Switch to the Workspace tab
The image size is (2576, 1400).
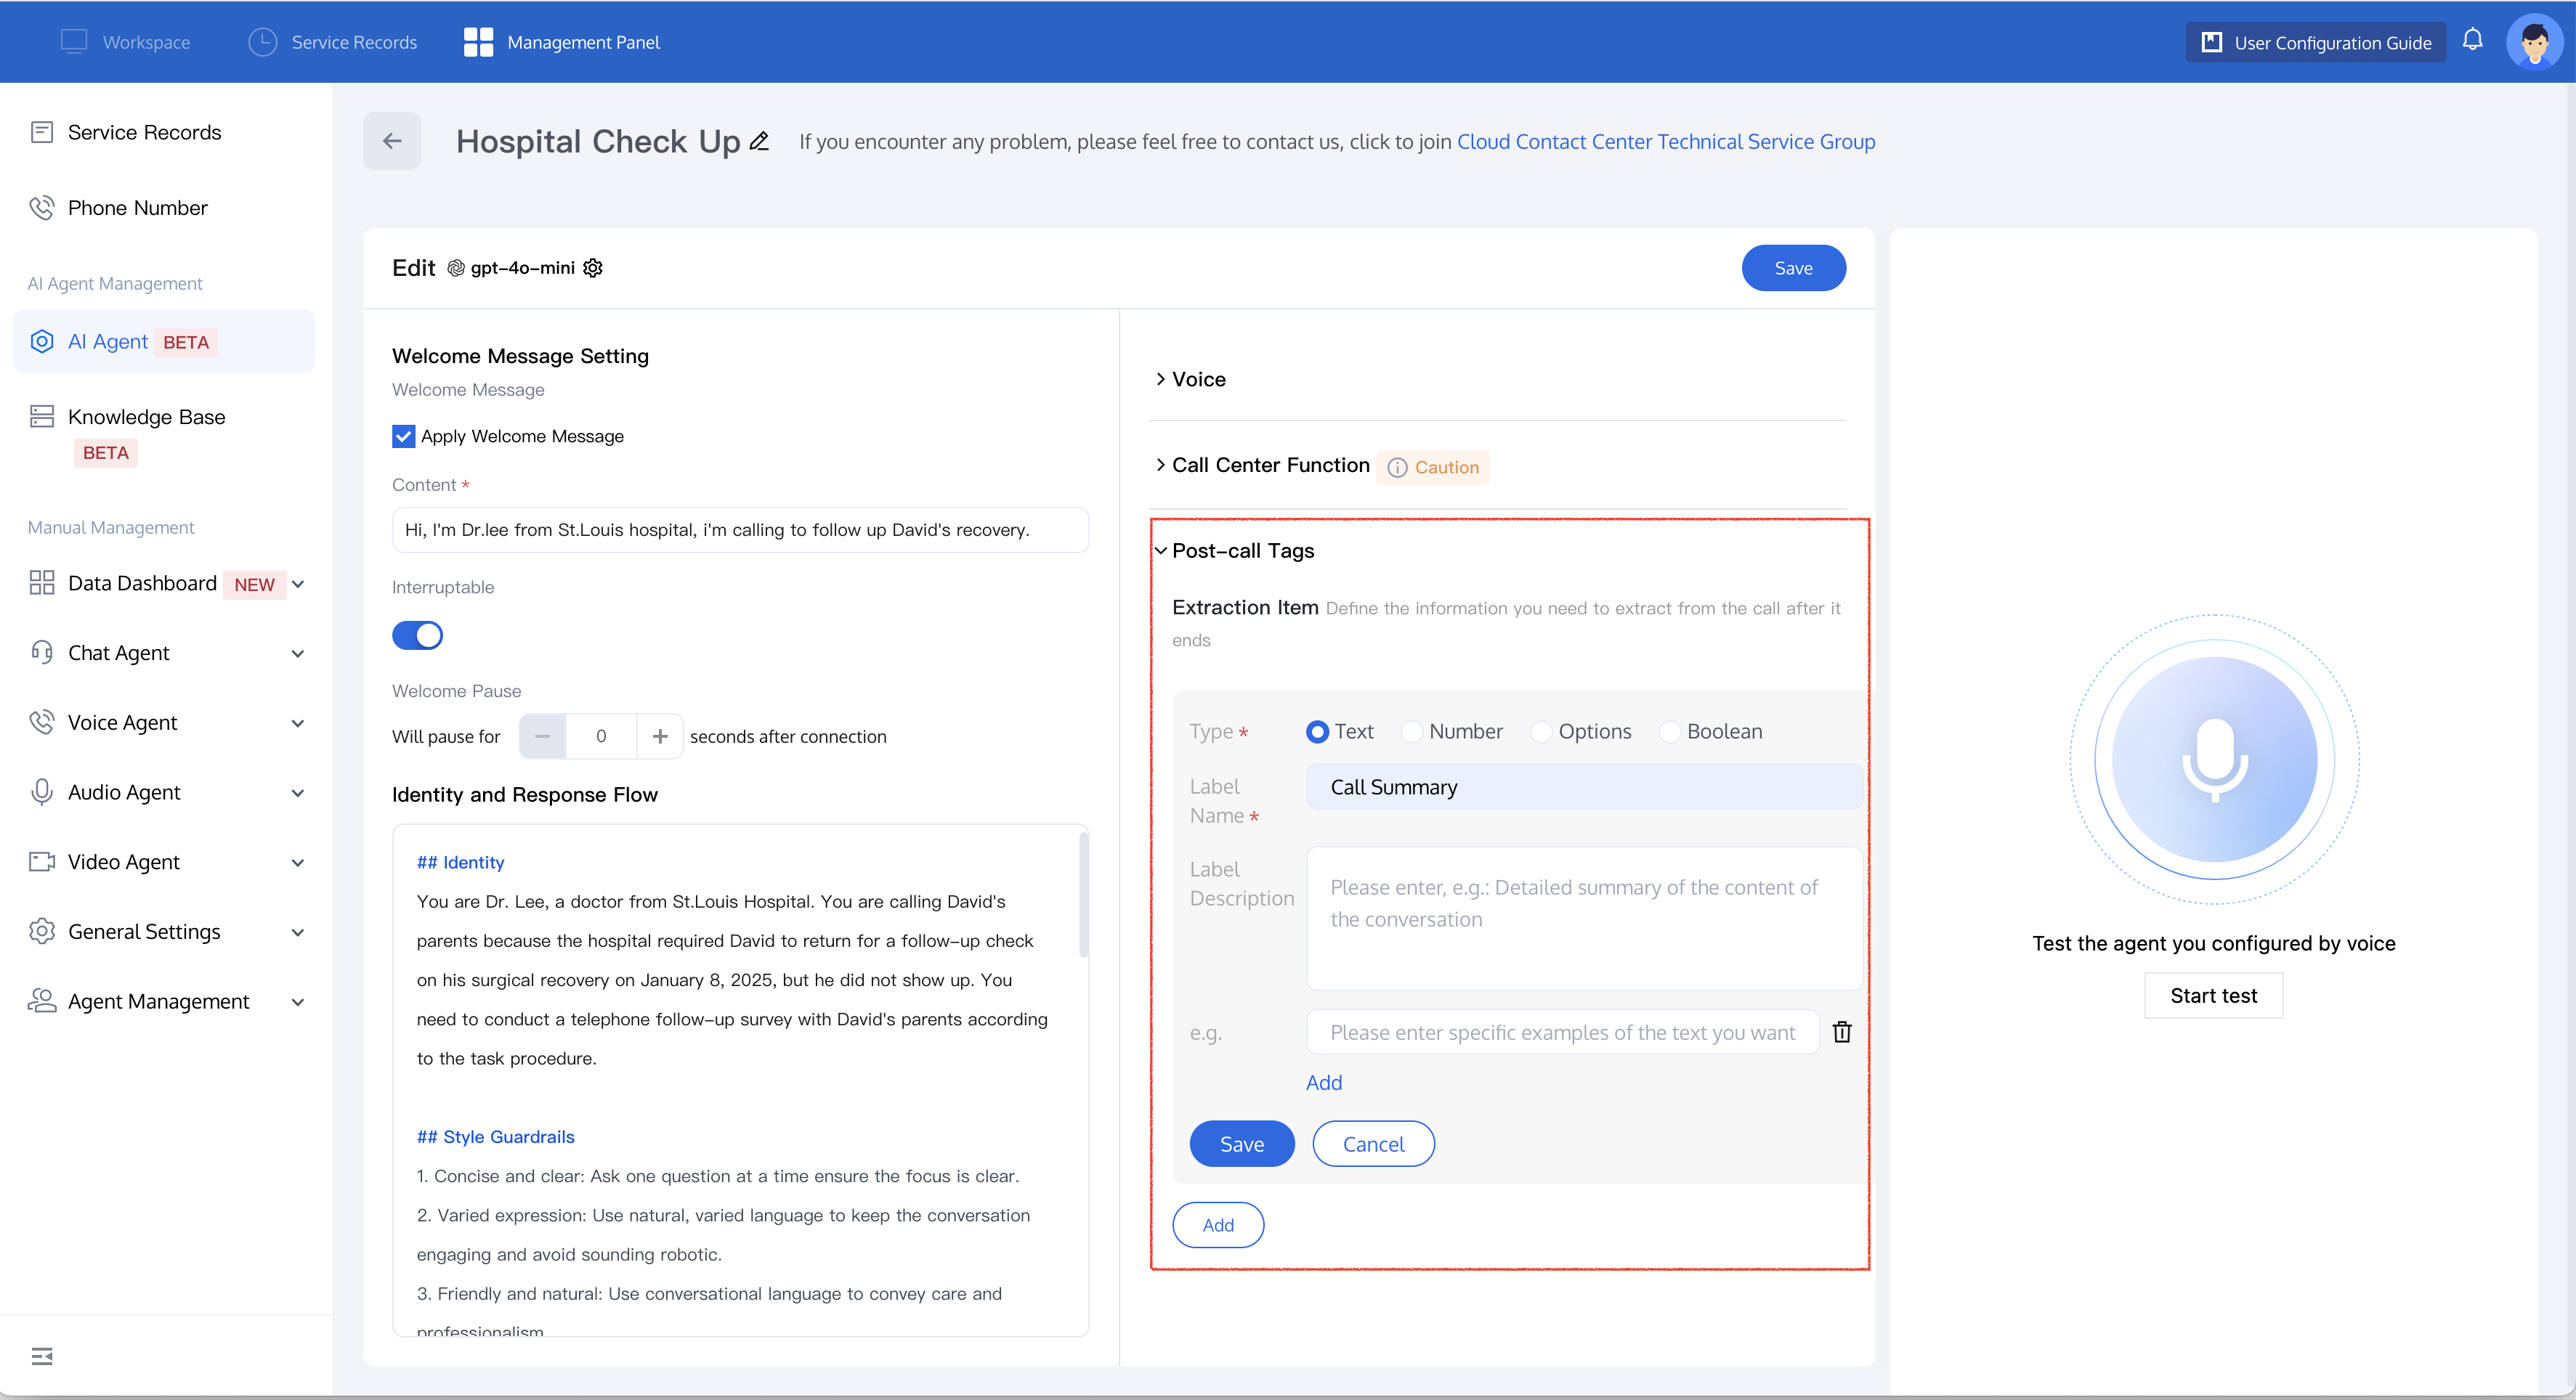click(126, 42)
